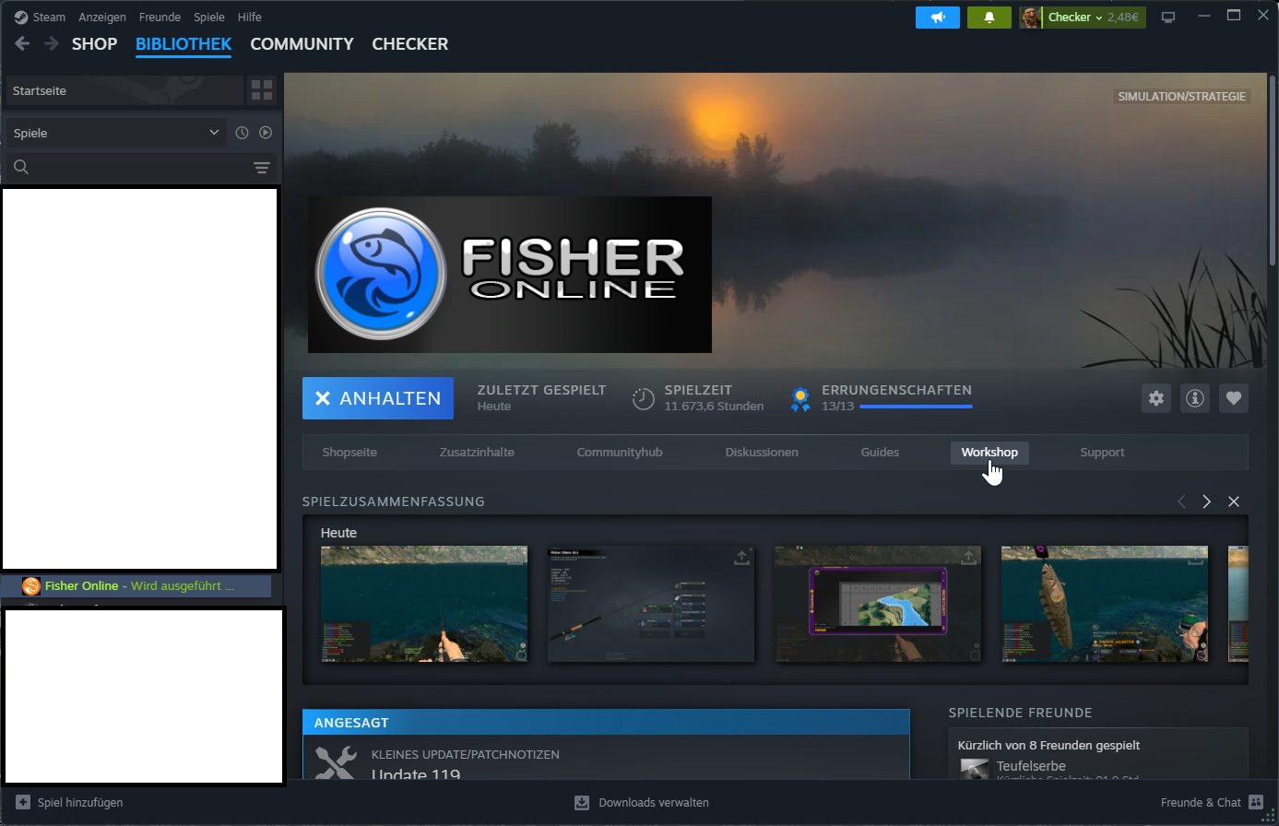
Task: Switch to grid collections view icon
Action: tap(262, 90)
